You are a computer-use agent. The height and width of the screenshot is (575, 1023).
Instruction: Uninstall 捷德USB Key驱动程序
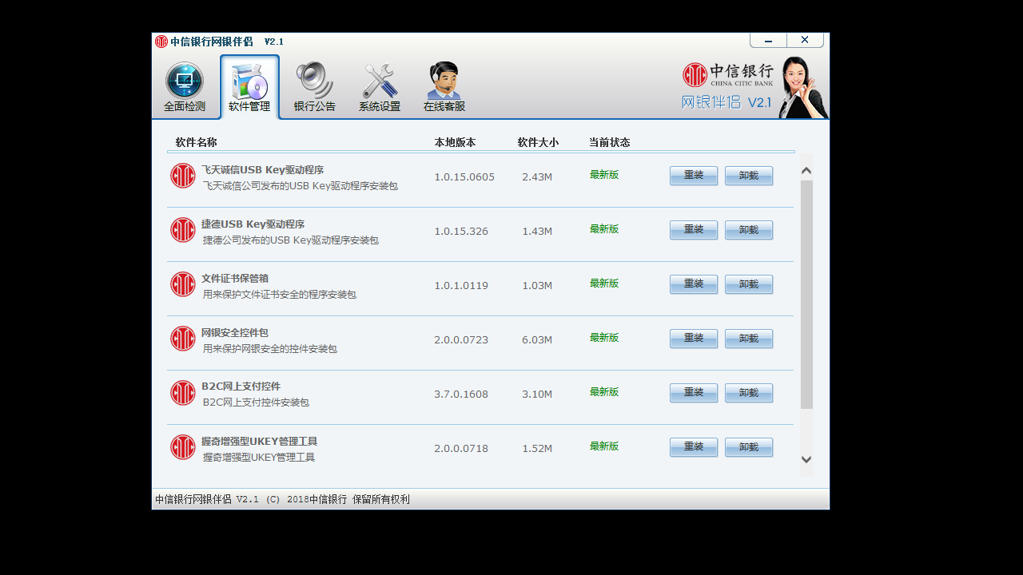pyautogui.click(x=748, y=229)
